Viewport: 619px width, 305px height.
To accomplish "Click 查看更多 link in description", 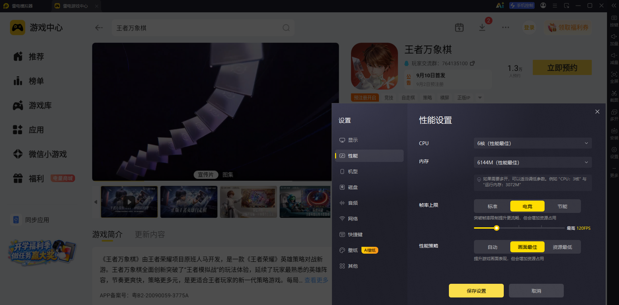I will 316,280.
